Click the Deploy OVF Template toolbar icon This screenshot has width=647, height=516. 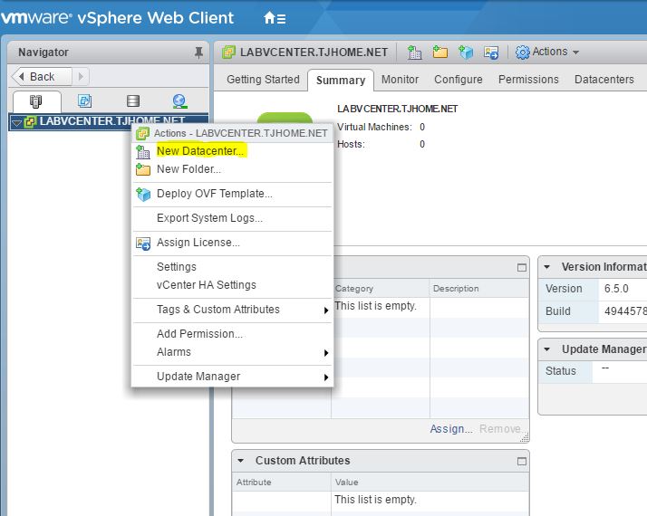point(466,53)
